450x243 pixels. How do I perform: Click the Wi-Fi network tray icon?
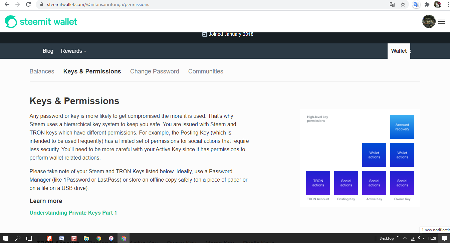413,238
